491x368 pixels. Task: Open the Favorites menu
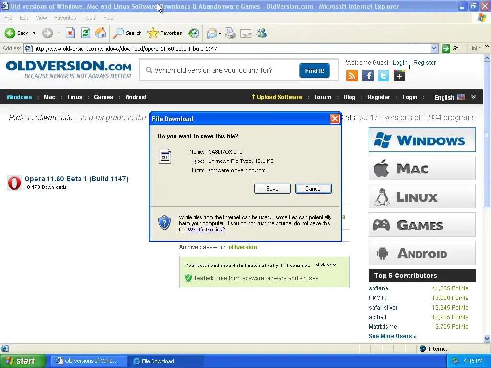point(65,18)
